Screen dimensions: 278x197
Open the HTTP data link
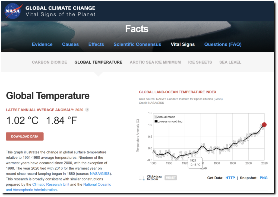coord(230,178)
